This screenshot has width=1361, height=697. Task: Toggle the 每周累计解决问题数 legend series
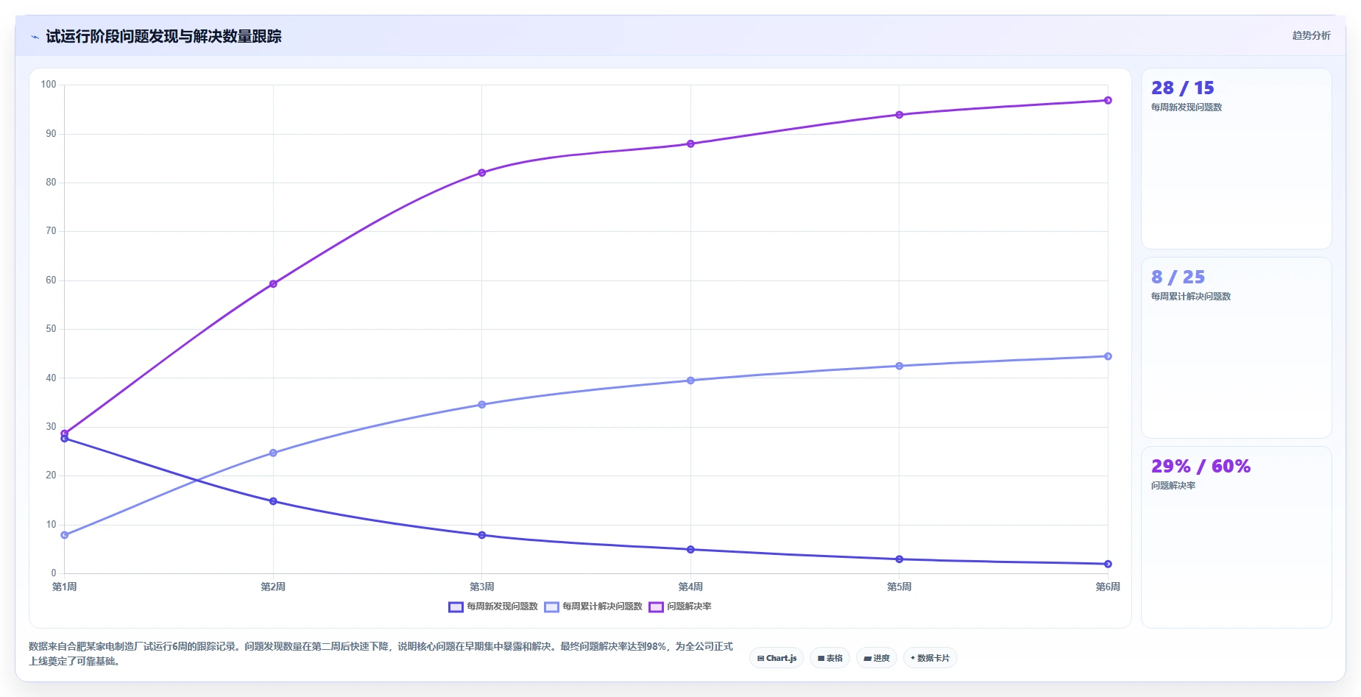[593, 606]
